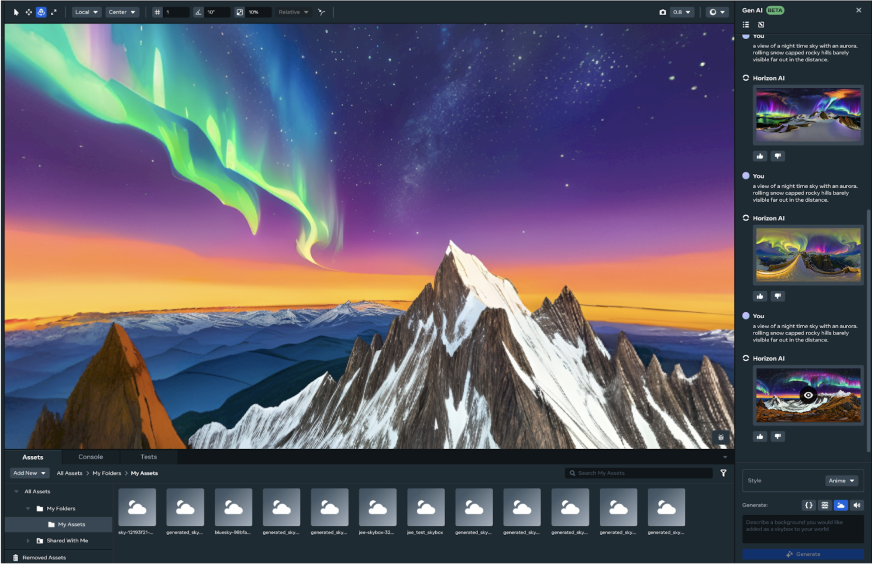
Task: Choose texture generation wavy icon
Action: pos(825,506)
